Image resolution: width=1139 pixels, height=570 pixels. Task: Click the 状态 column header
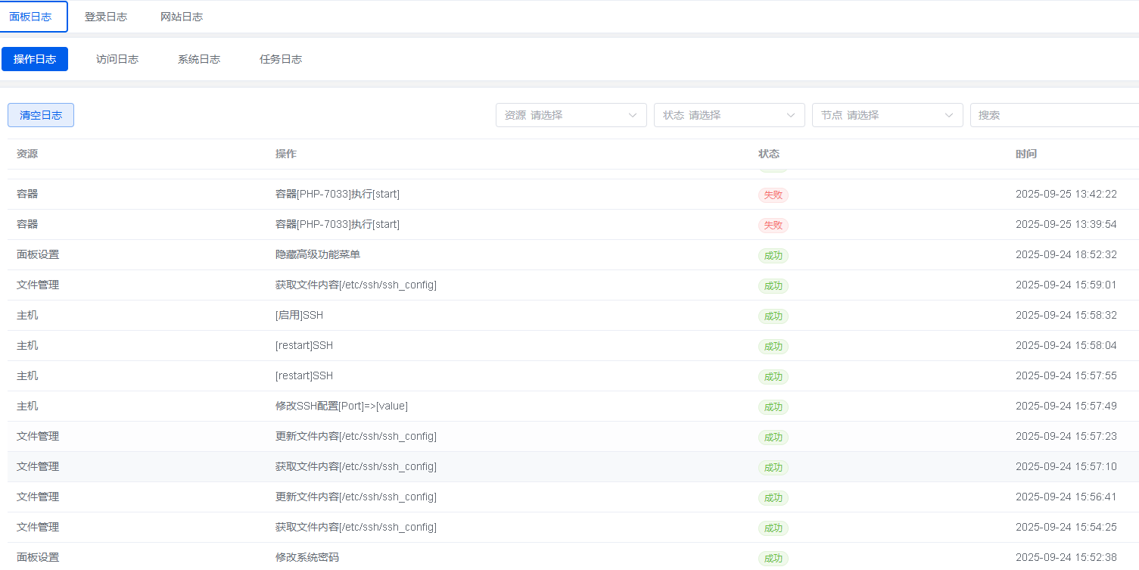pos(769,154)
